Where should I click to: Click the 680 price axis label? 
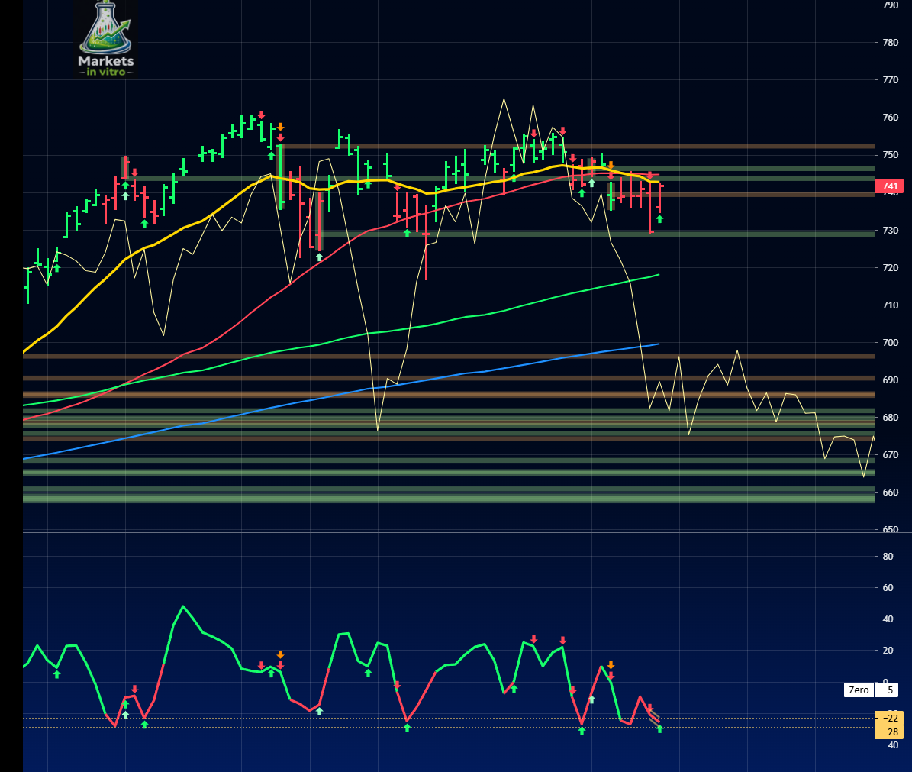[x=891, y=418]
